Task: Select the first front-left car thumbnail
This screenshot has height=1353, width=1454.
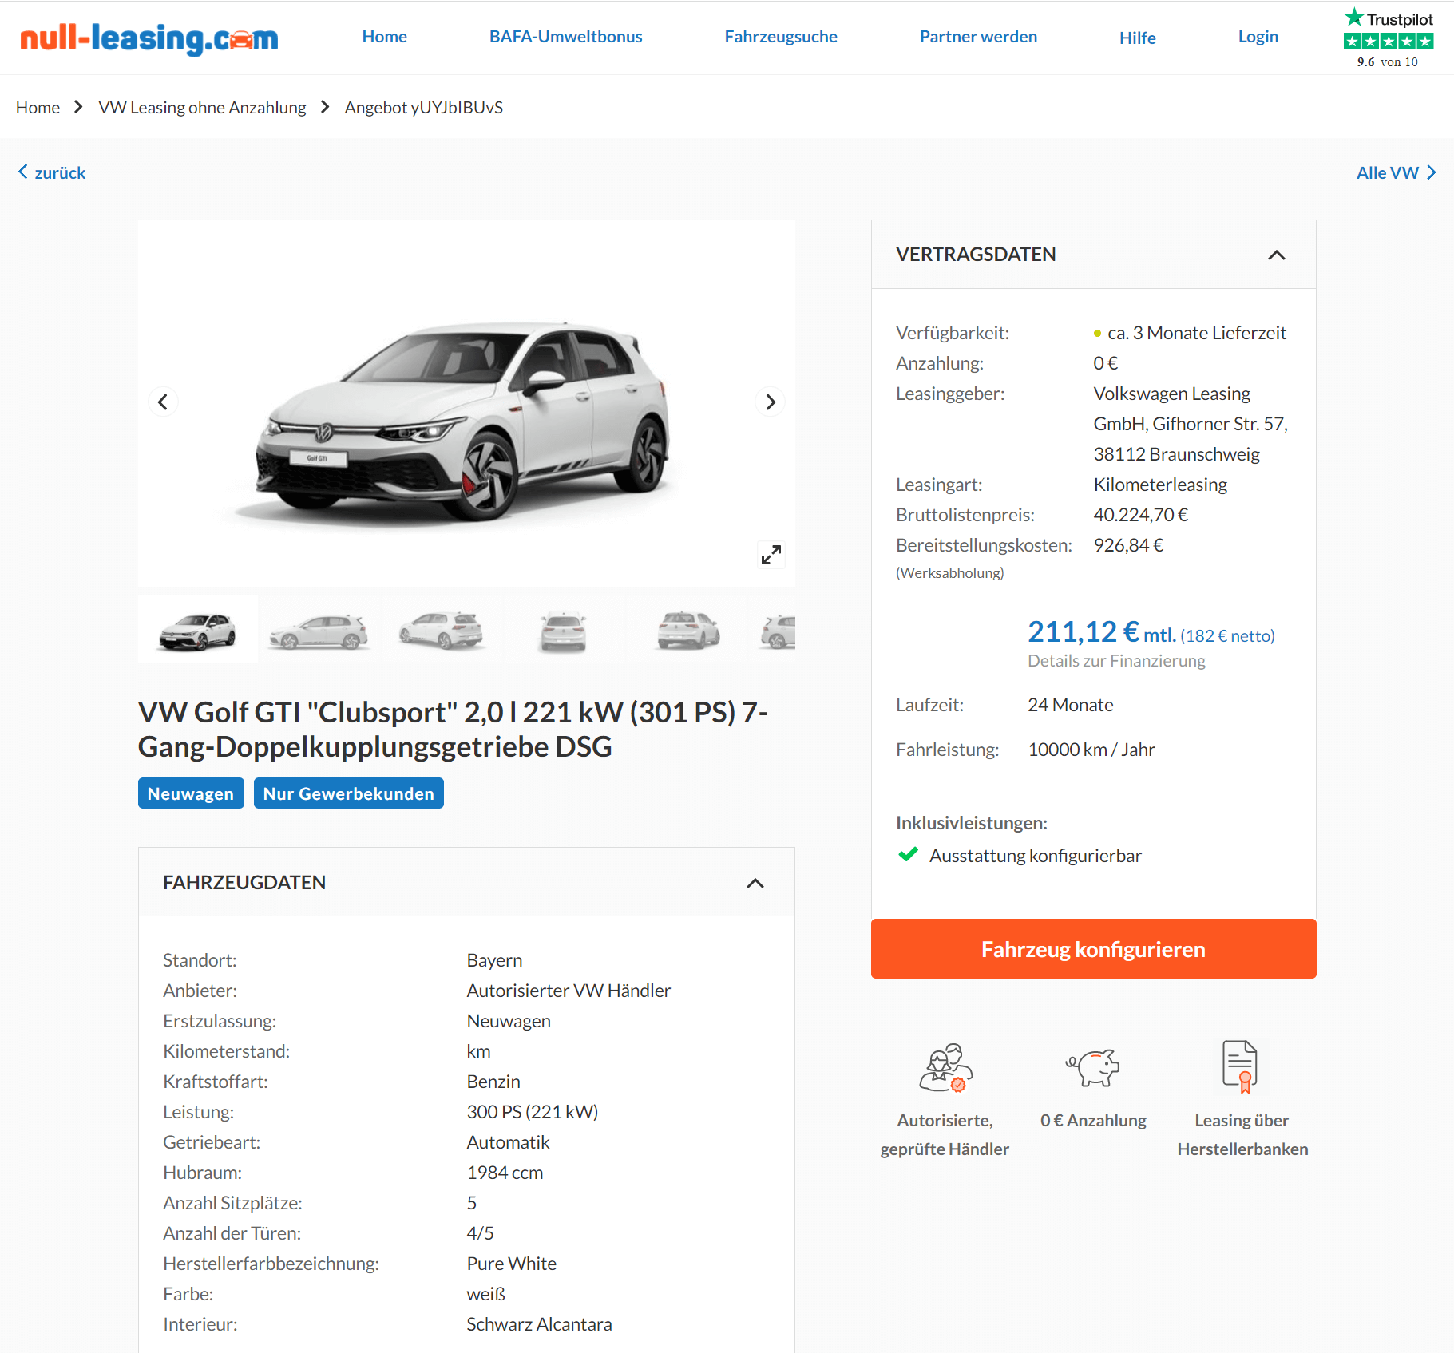Action: click(198, 629)
